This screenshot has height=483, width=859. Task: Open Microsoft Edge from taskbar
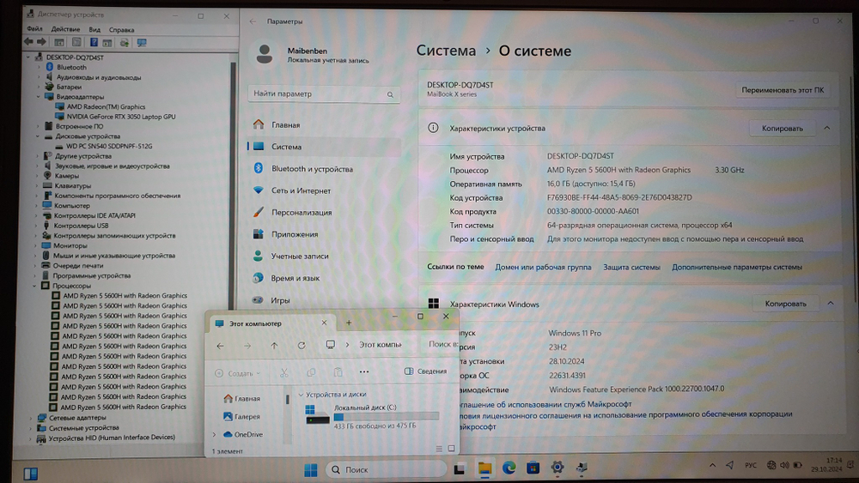(x=509, y=468)
